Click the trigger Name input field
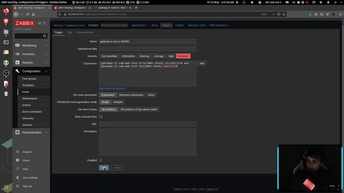 147,42
